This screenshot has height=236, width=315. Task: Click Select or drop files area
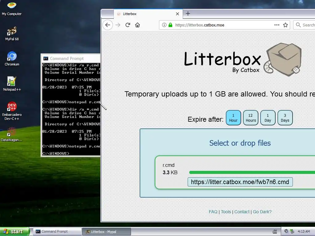(240, 143)
